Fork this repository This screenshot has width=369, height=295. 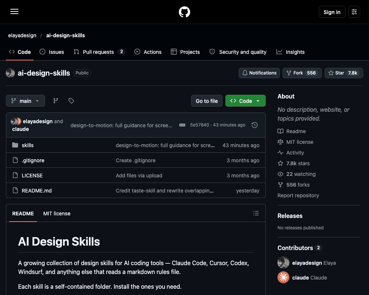302,73
